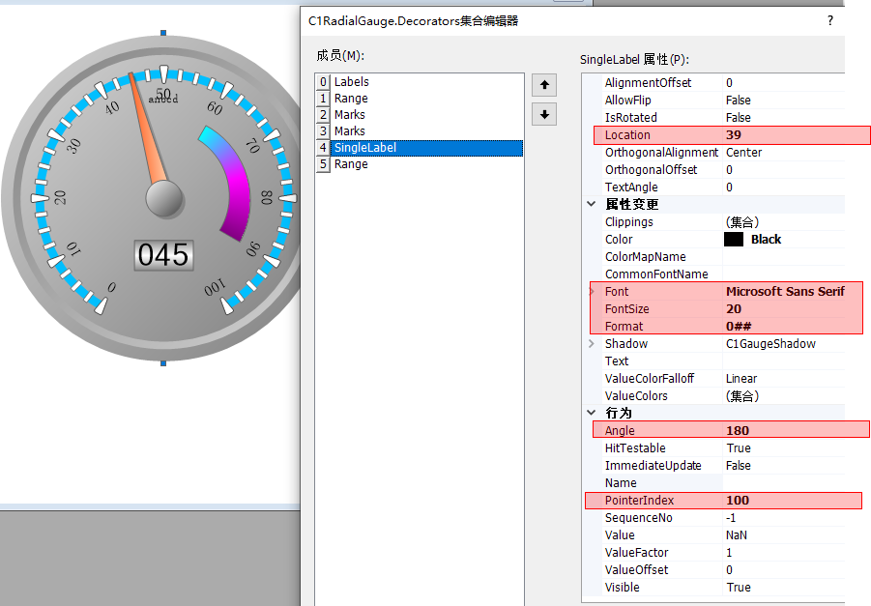Image resolution: width=871 pixels, height=606 pixels.
Task: Select the first Range member at index 1
Action: tap(351, 99)
